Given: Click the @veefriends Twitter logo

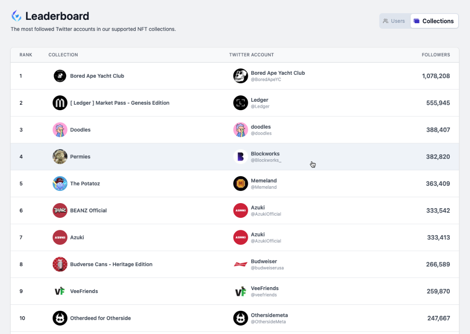Looking at the screenshot, I should 241,291.
